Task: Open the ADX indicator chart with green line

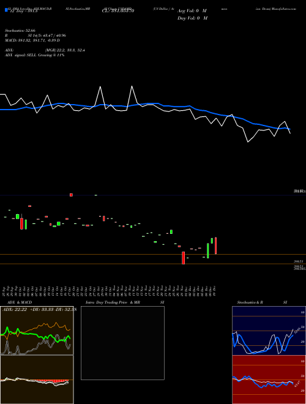Action: [37, 331]
